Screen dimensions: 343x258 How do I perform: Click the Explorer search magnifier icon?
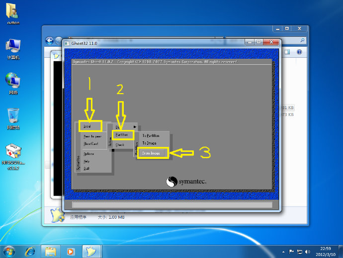pos(302,40)
